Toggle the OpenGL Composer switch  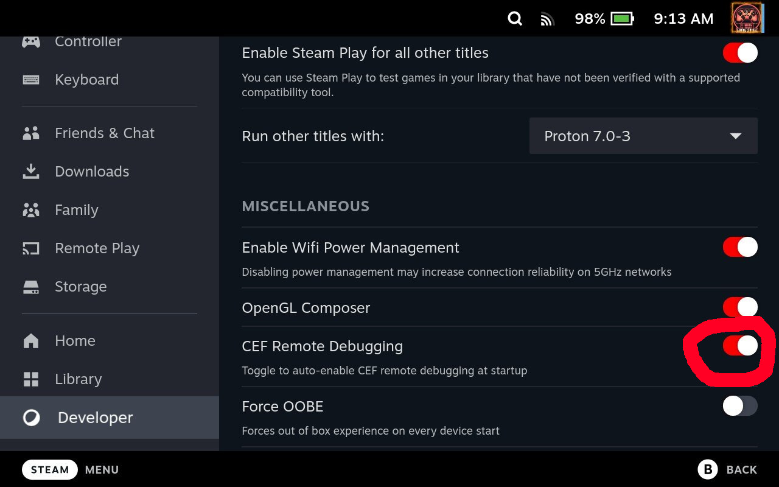click(740, 307)
